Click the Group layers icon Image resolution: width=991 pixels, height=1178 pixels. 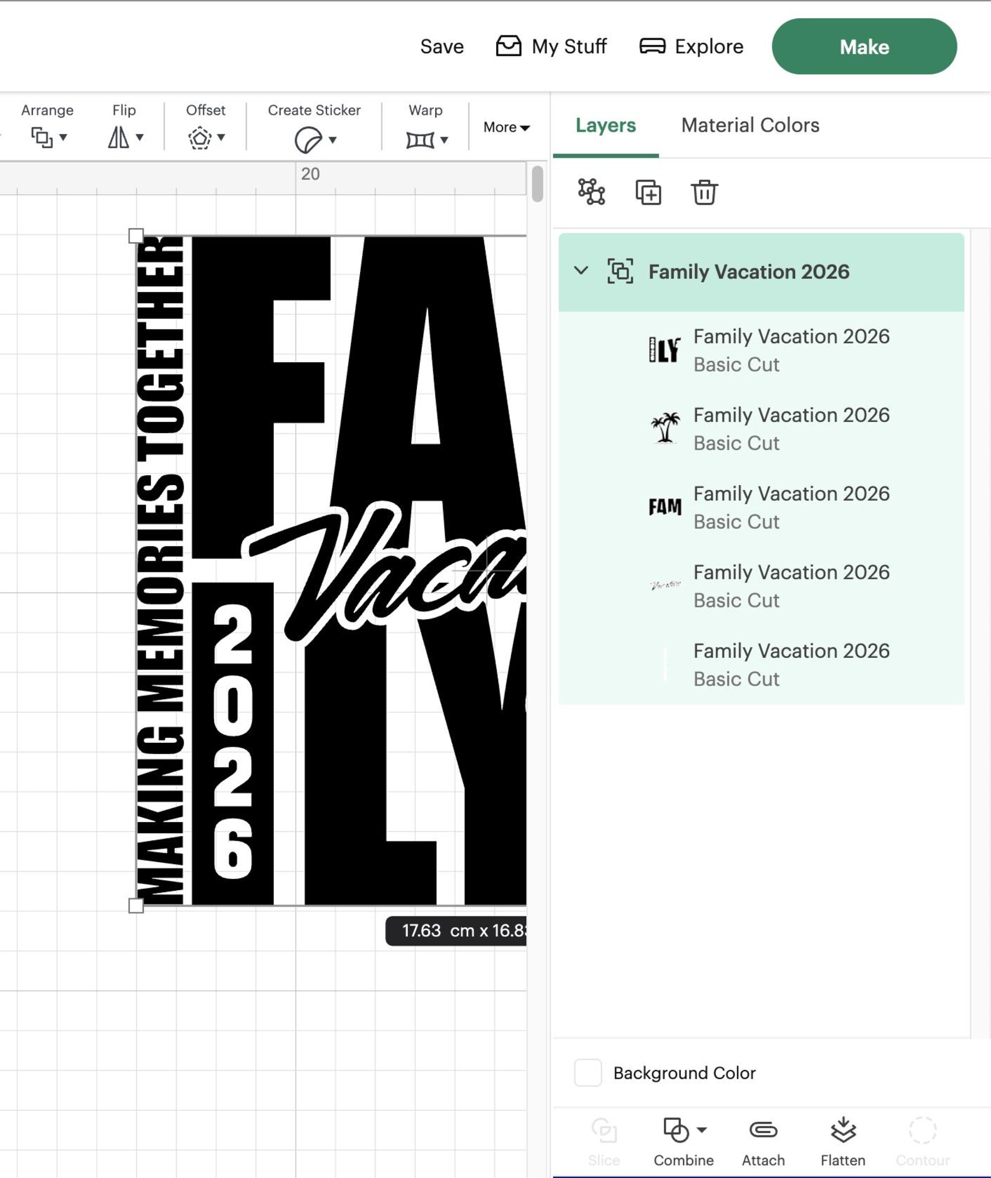click(591, 192)
